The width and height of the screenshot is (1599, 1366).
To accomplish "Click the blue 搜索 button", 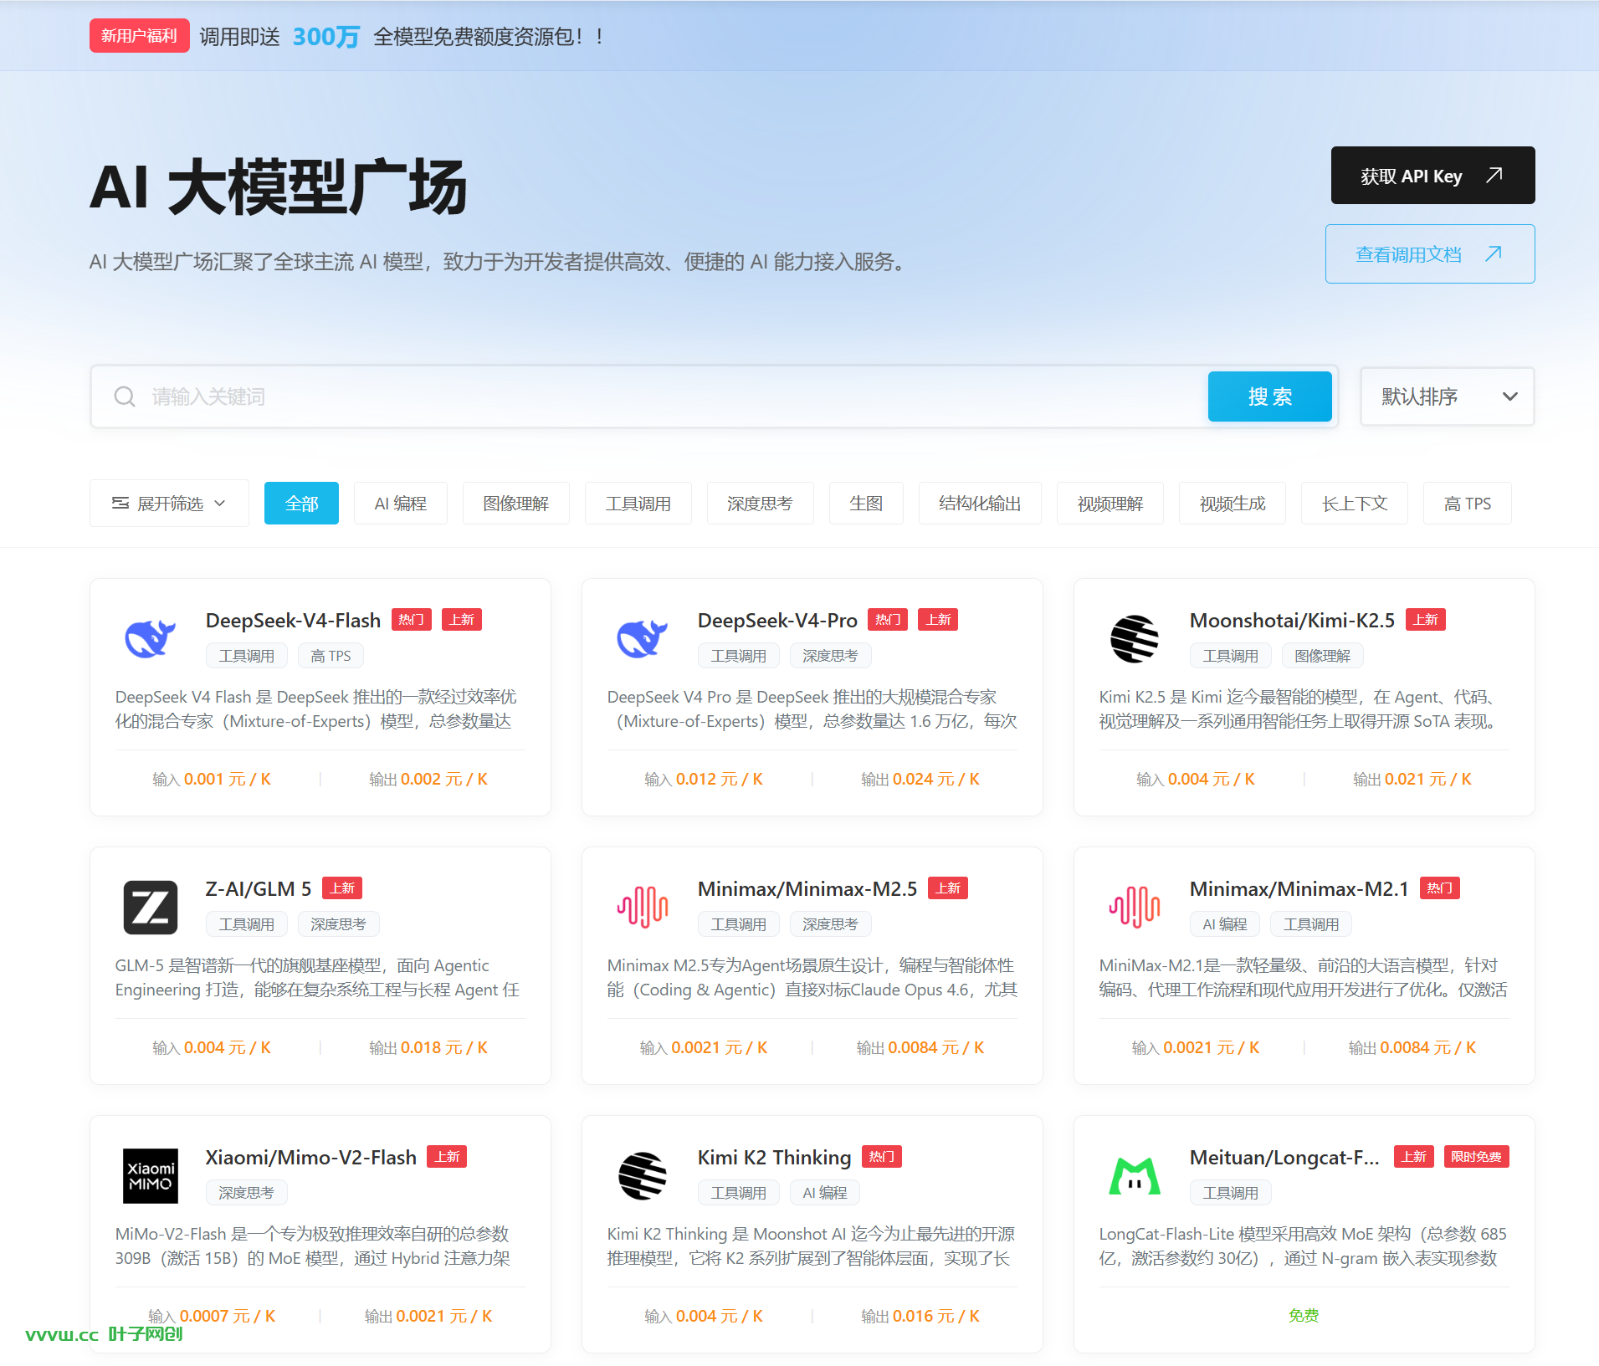I will pos(1270,396).
